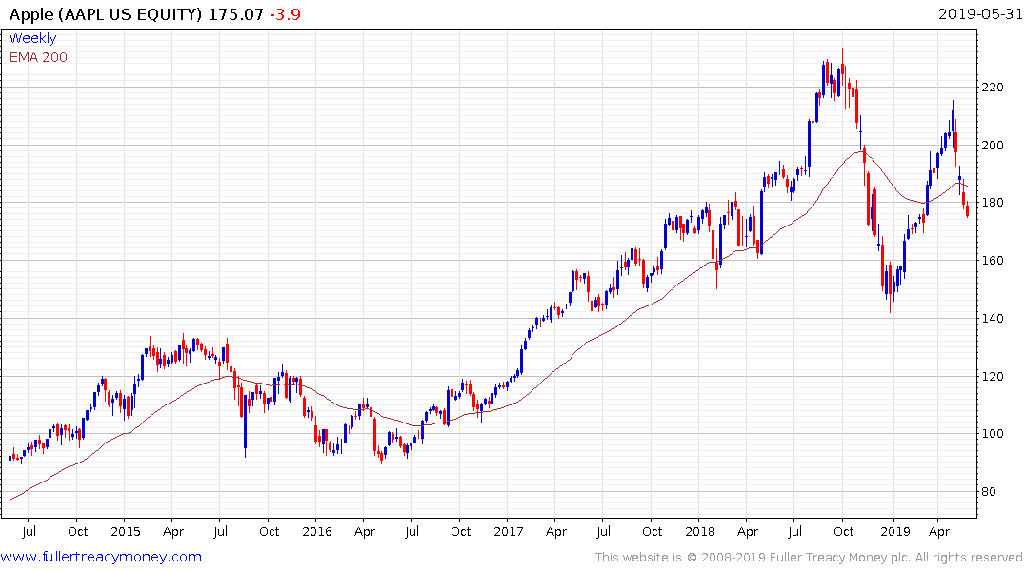The height and width of the screenshot is (571, 1024).
Task: Click the copyright notice text at bottom
Action: tap(809, 558)
